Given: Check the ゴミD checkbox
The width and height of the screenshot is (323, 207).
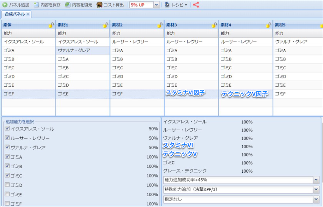Looking at the screenshot, I should (7, 185).
